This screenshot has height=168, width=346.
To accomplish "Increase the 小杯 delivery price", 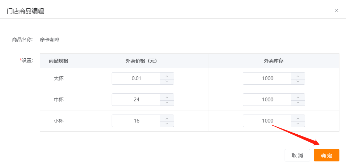I will (167, 118).
